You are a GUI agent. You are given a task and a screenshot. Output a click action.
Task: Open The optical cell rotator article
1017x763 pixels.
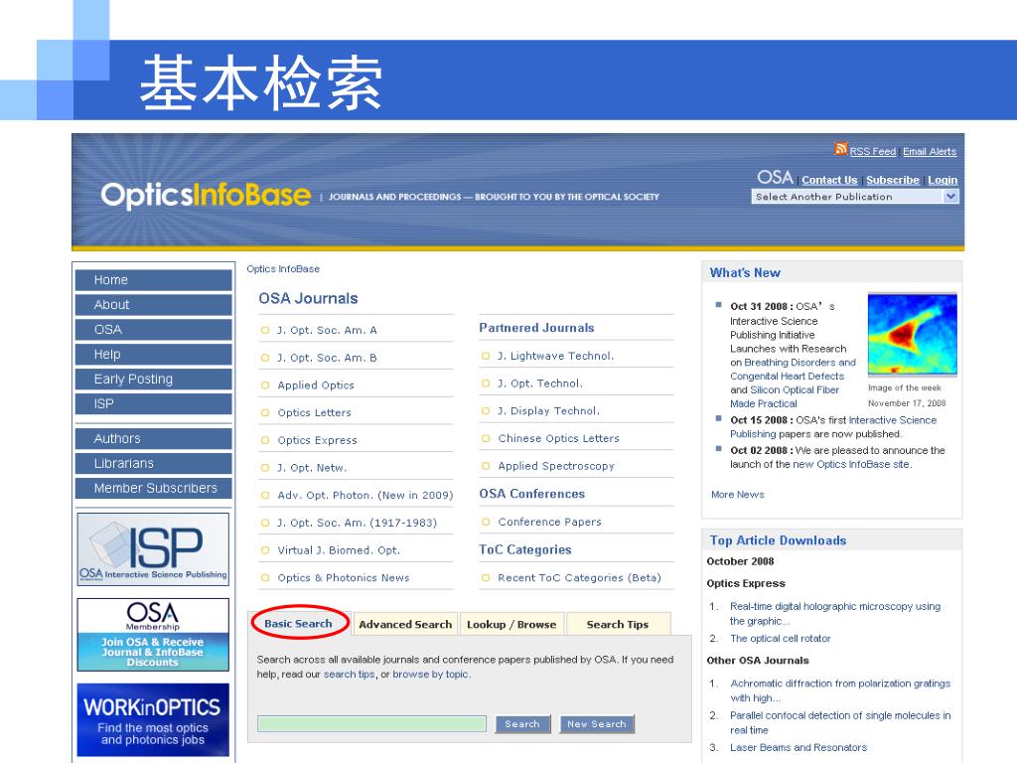coord(781,639)
